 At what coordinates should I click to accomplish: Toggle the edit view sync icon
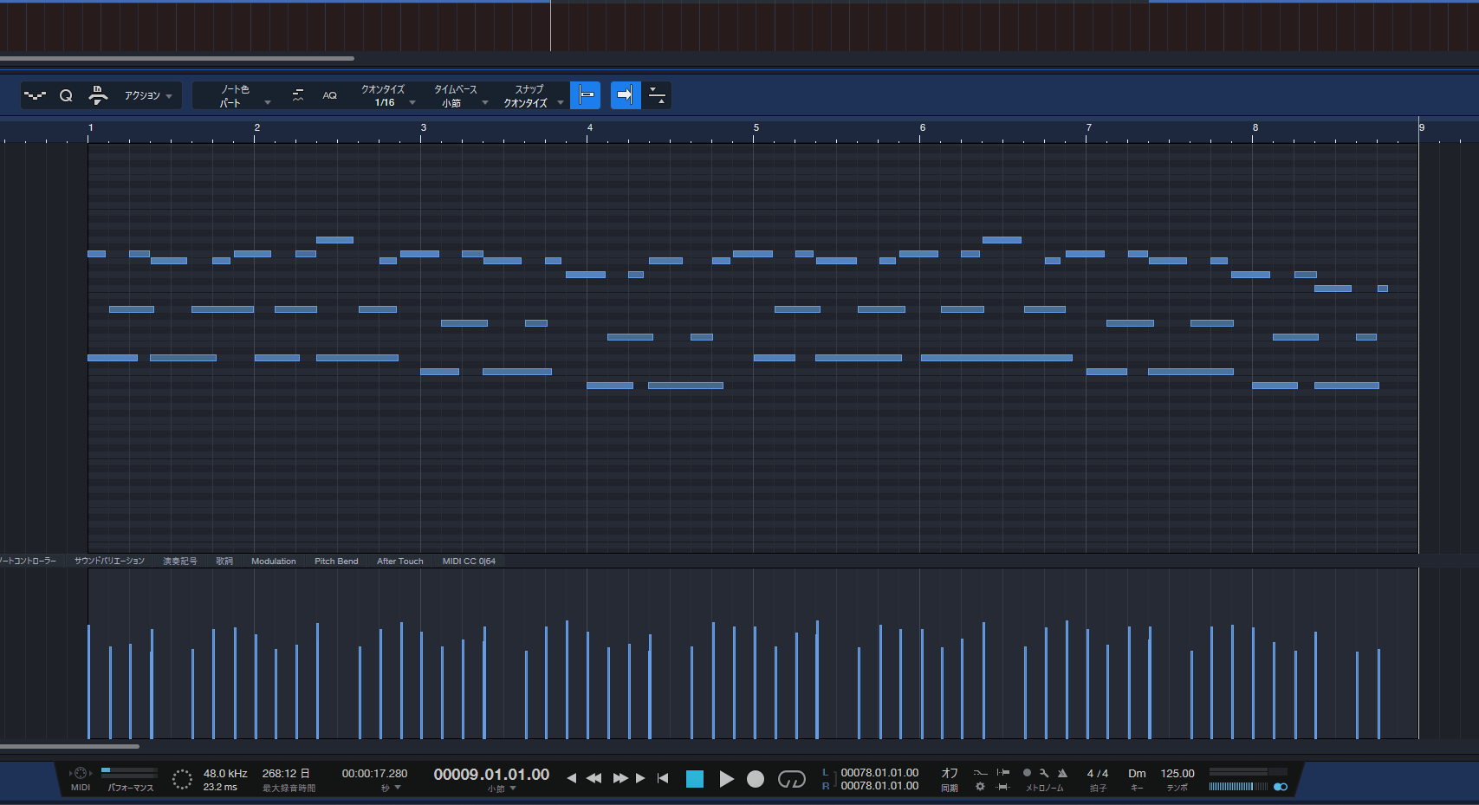click(x=658, y=95)
